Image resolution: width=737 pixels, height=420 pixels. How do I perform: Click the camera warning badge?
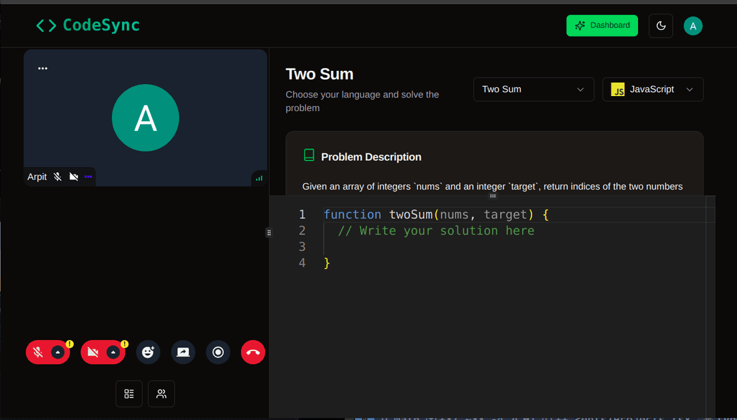point(125,344)
